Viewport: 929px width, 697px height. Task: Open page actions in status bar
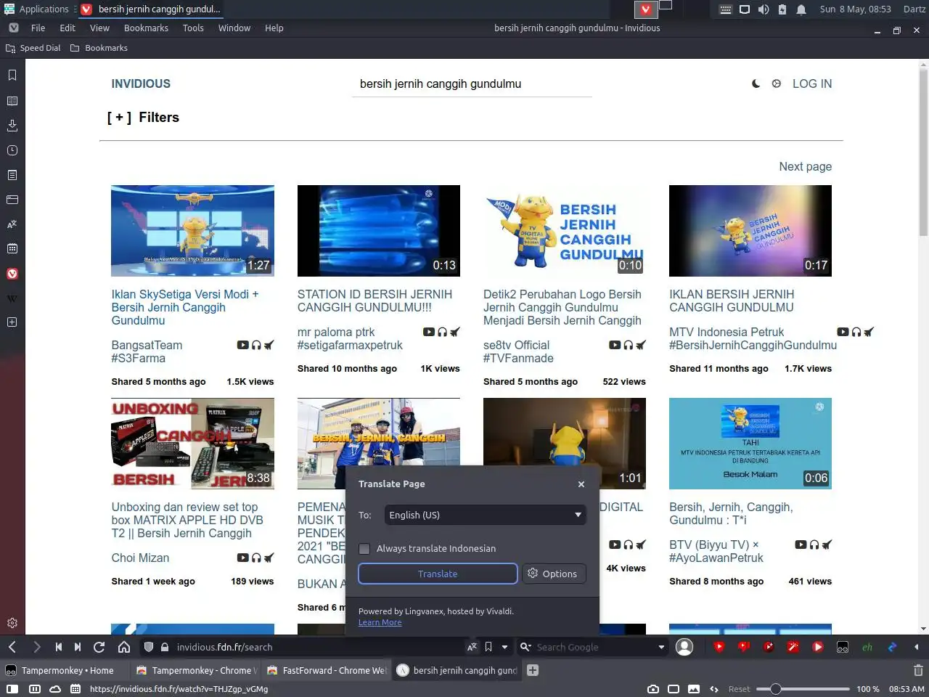tap(714, 689)
